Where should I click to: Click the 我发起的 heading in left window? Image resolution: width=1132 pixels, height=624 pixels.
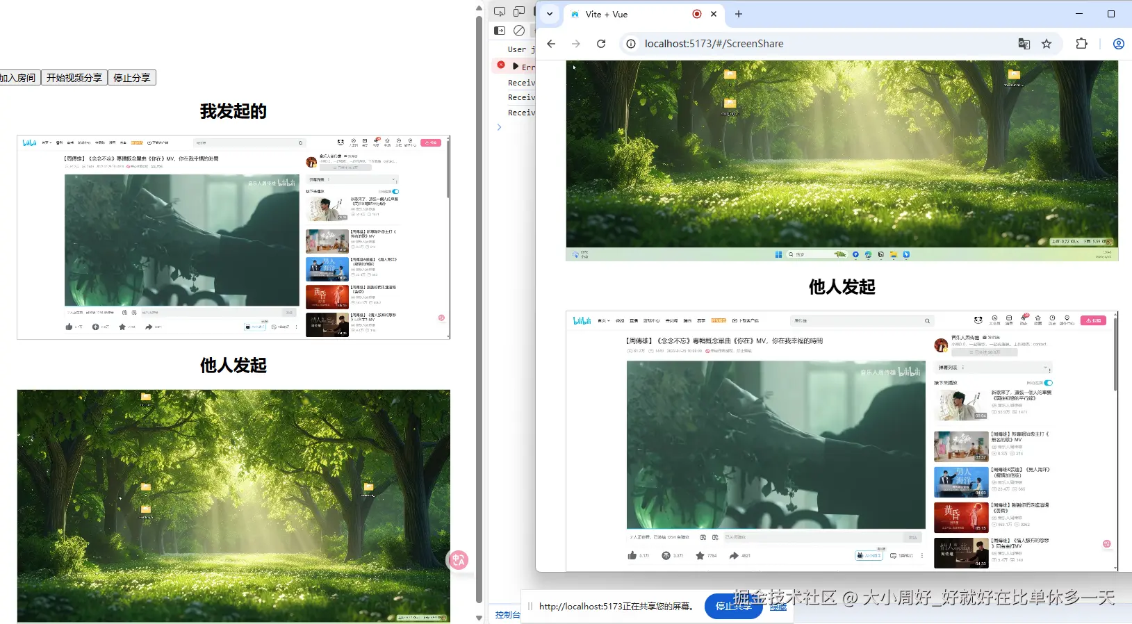(233, 111)
